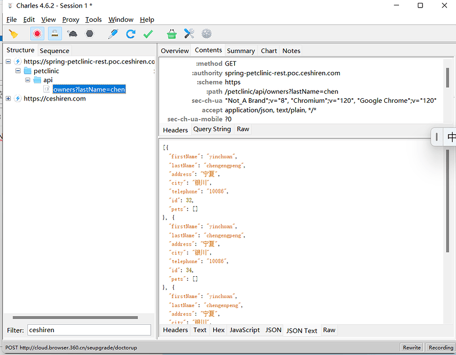
Task: Switch the response view to JavaScript
Action: point(245,330)
